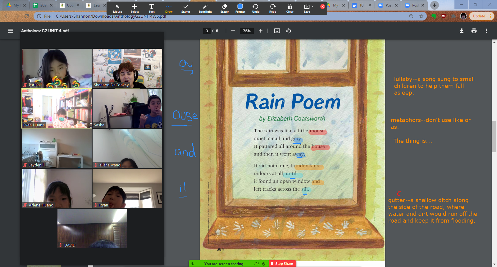This screenshot has width=497, height=267.
Task: Select alisha wang's video tile
Action: 127,148
